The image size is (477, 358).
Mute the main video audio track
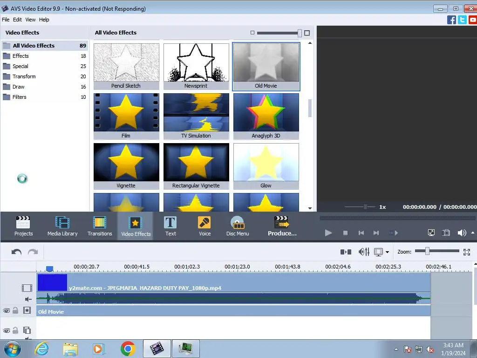pos(27,299)
